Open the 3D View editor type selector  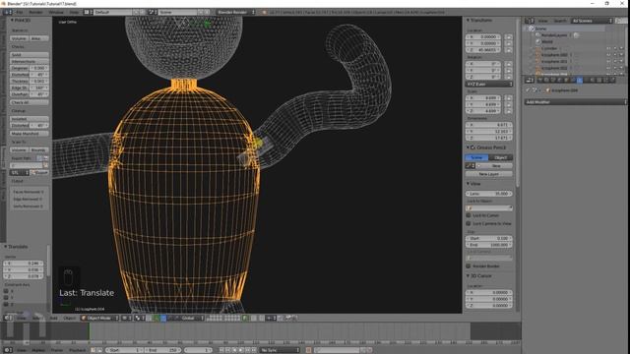(x=8, y=318)
